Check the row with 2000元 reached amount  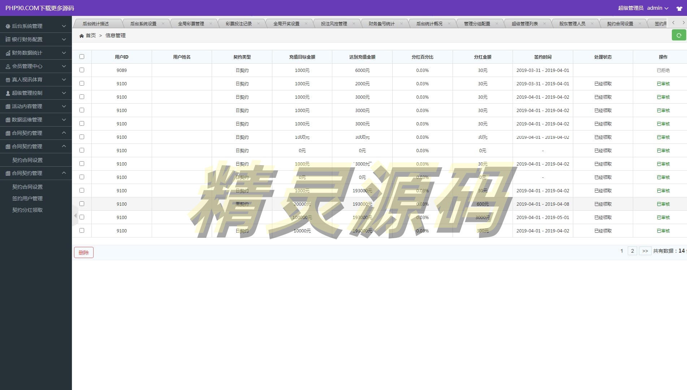pos(82,83)
